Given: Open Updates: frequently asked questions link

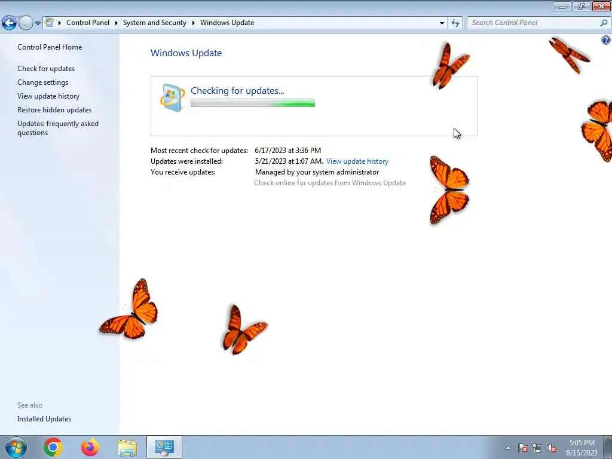Looking at the screenshot, I should [58, 128].
